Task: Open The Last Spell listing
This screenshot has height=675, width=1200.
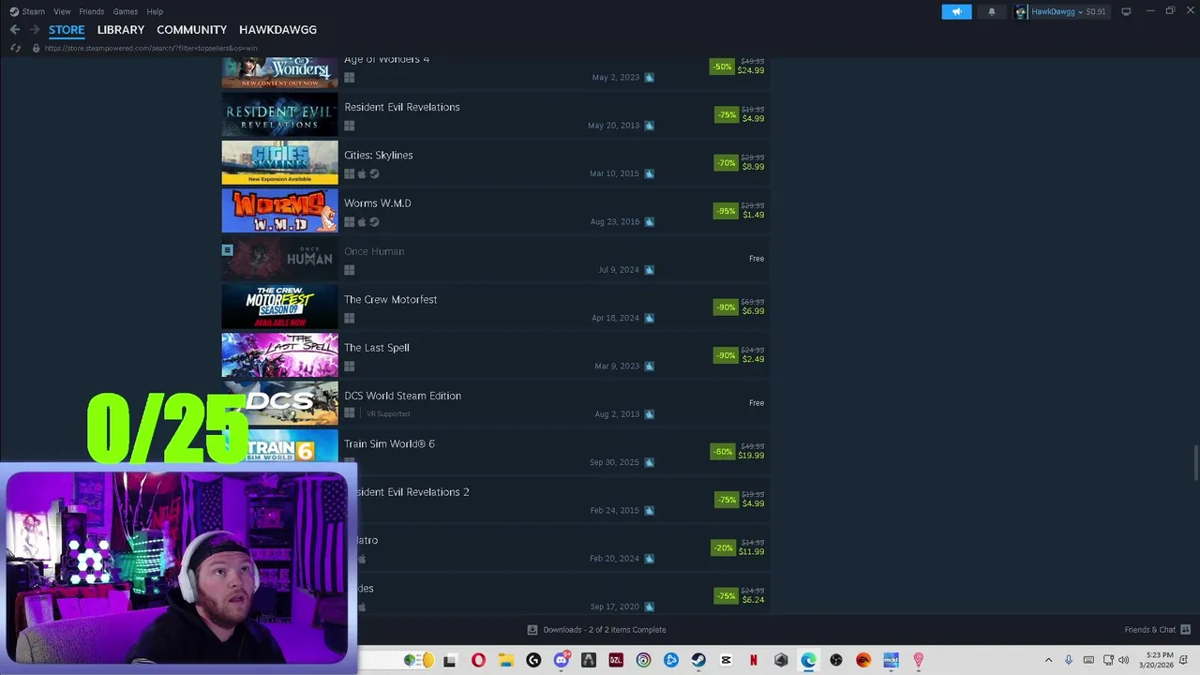Action: [x=495, y=355]
